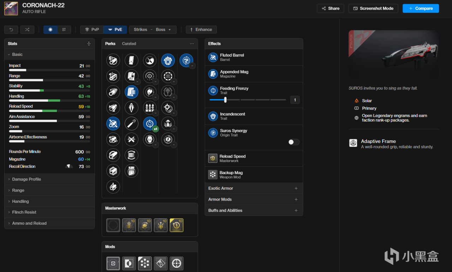Select the empty Masterwork slot

113,225
